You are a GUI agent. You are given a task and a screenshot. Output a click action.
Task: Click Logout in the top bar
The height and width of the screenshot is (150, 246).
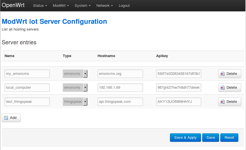[124, 6]
